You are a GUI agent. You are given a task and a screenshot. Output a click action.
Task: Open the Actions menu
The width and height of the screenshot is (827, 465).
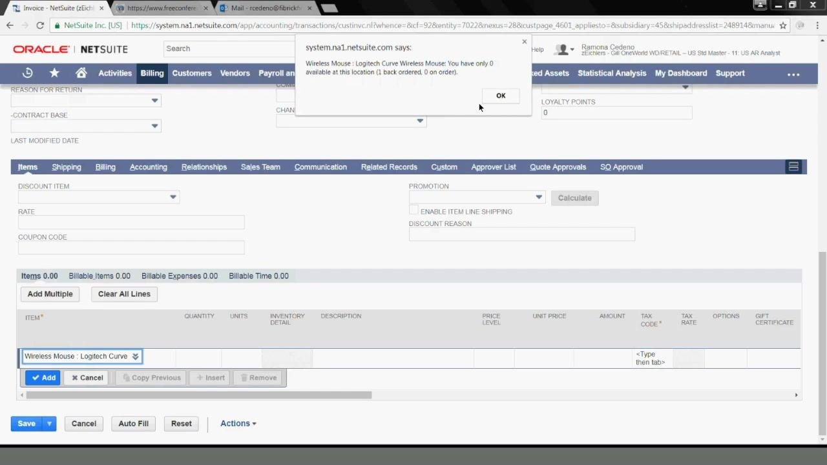click(238, 424)
